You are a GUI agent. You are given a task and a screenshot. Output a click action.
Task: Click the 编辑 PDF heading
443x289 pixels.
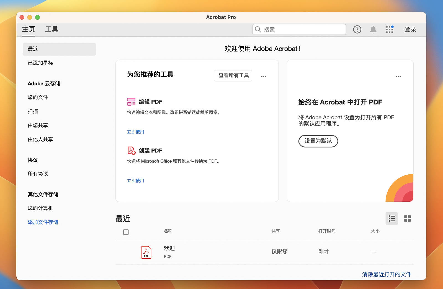(x=150, y=102)
